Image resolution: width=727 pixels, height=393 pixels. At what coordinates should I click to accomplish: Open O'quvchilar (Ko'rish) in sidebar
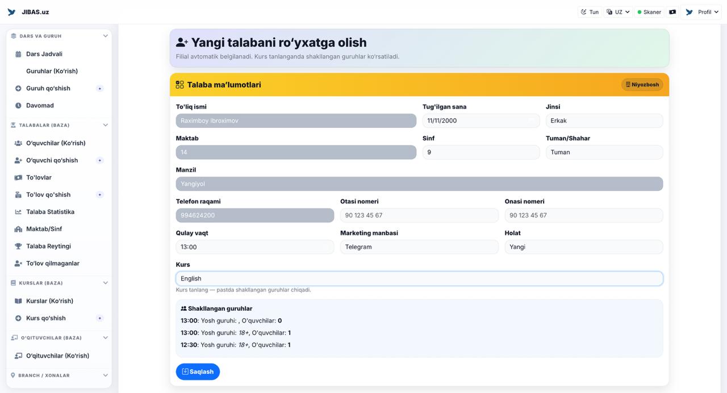pyautogui.click(x=56, y=143)
